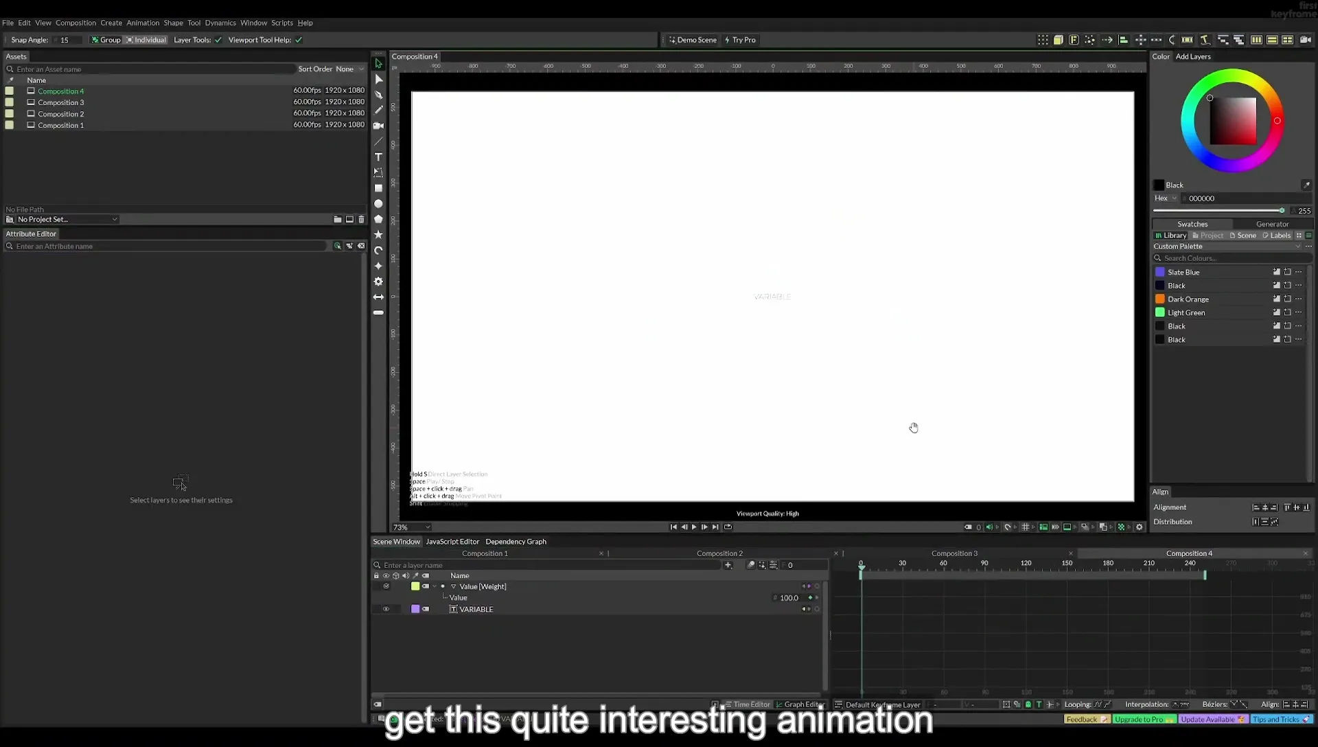
Task: Choose the Star shape tool
Action: (x=378, y=235)
